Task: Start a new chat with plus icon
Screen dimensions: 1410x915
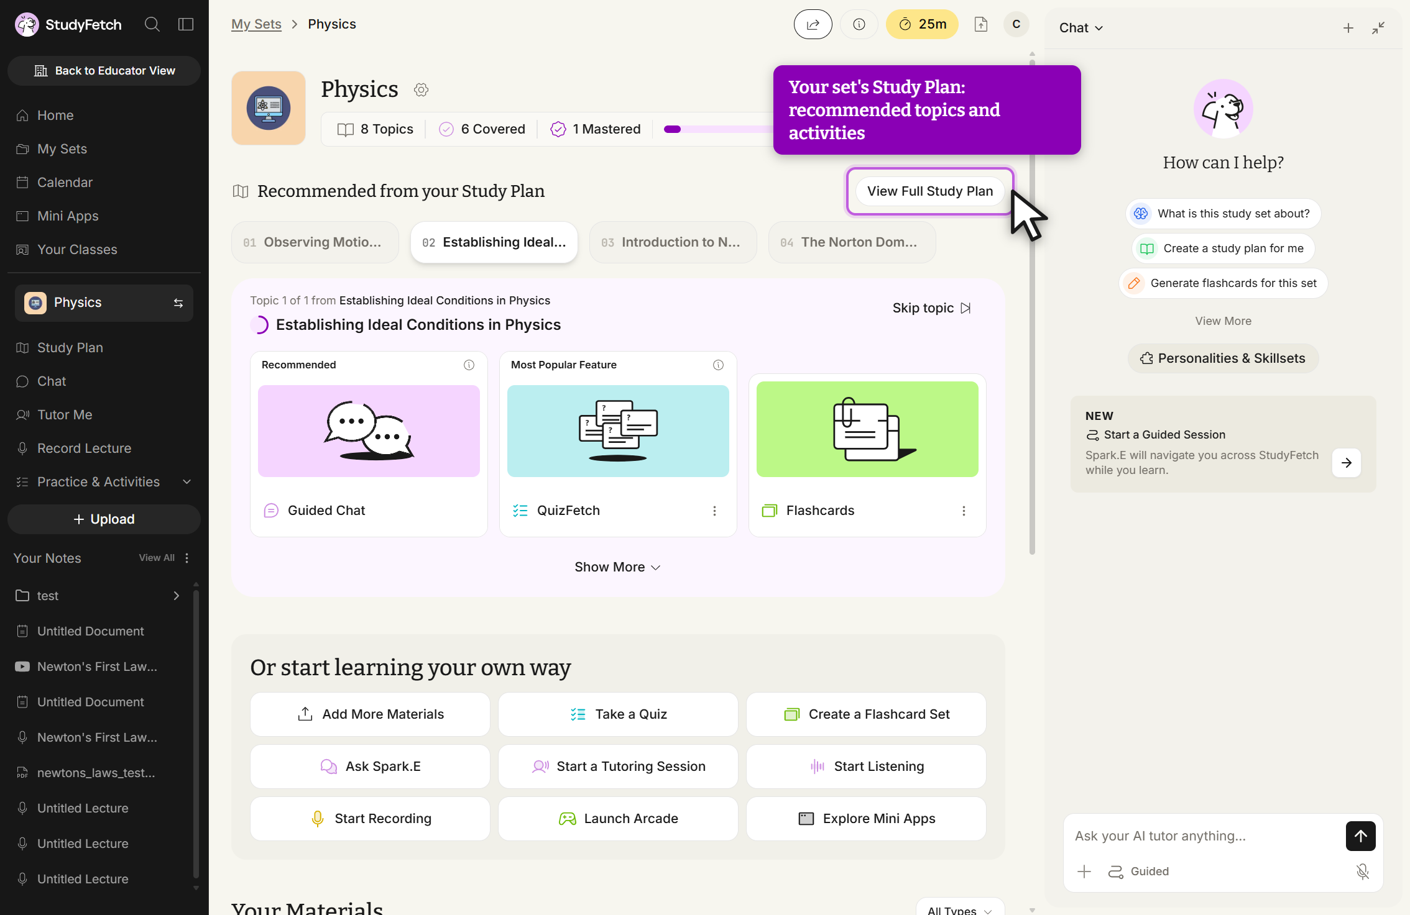Action: pyautogui.click(x=1348, y=28)
